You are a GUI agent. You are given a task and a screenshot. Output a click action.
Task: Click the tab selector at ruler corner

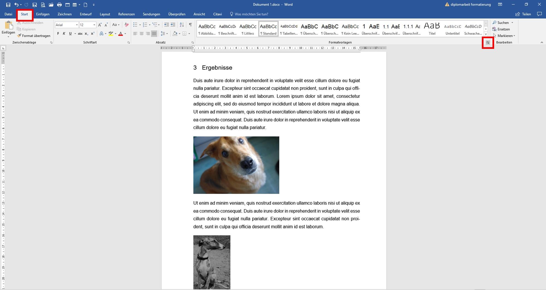(x=3, y=48)
